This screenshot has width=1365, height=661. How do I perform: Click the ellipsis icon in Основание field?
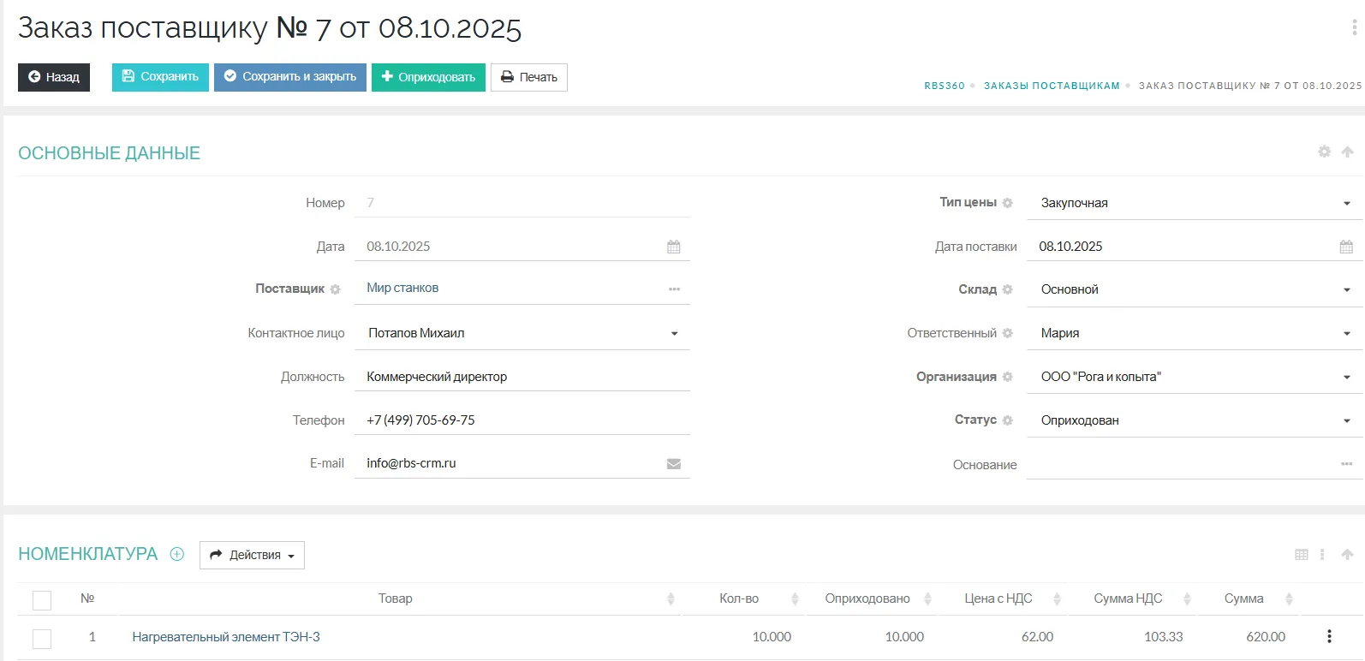[1346, 464]
